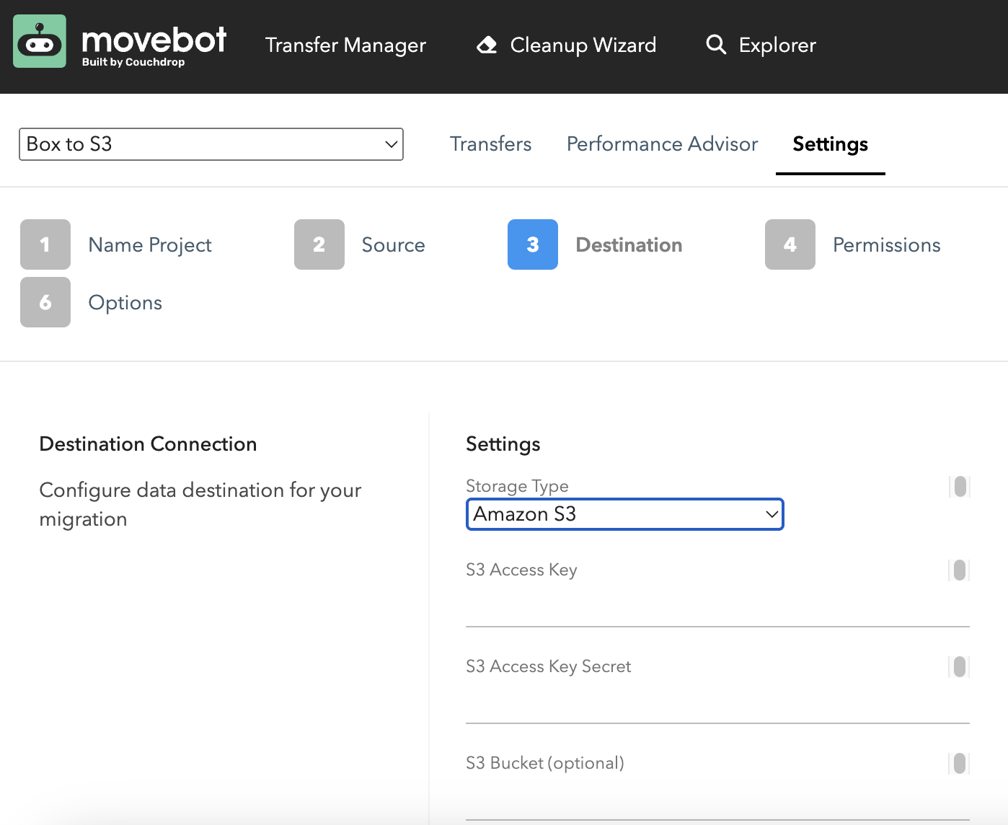Toggle the switch beside Storage Type
Viewport: 1008px width, 825px height.
click(x=960, y=486)
